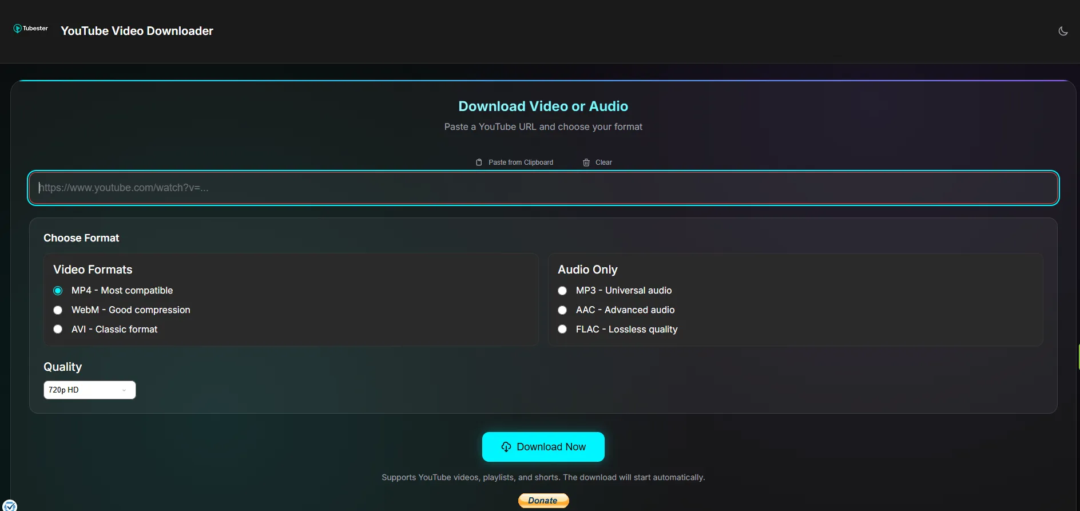
Task: Click the Clear text button
Action: [603, 163]
